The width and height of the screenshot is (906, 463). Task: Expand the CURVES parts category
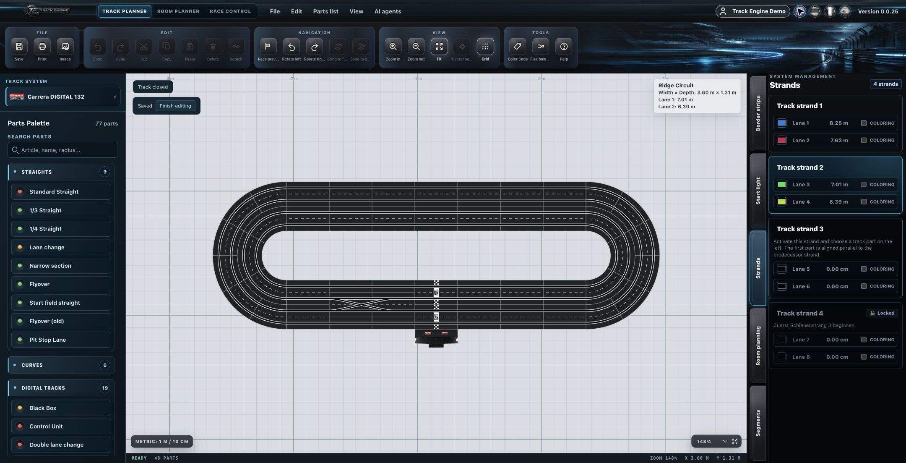[61, 365]
